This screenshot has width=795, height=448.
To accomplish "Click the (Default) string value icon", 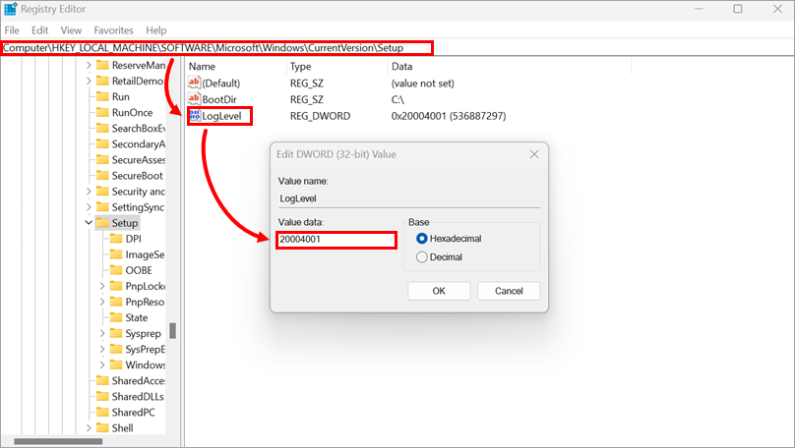I will click(x=194, y=83).
